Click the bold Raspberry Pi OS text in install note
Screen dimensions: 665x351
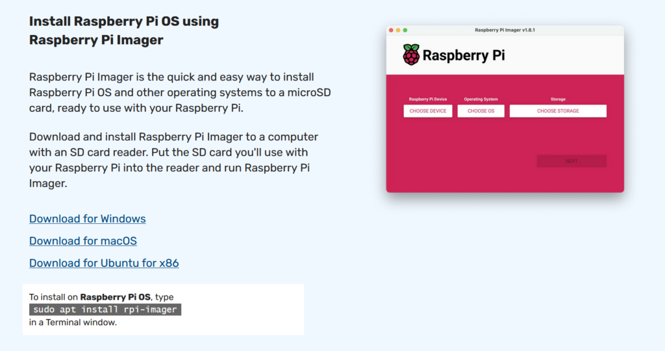[x=116, y=297]
